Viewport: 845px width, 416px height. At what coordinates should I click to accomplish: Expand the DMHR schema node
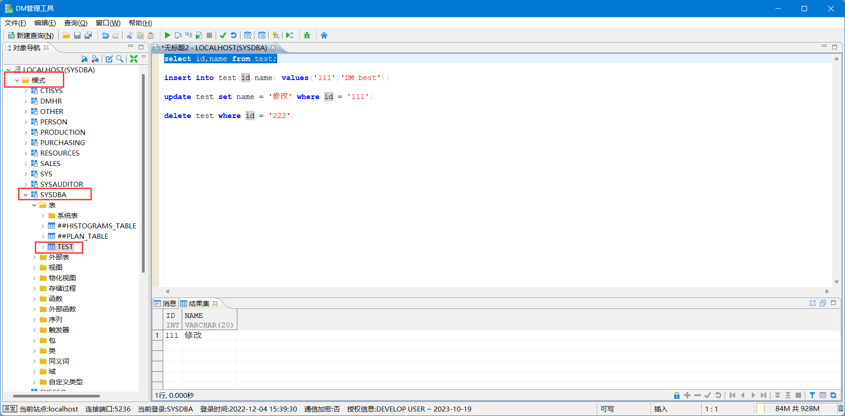coord(26,101)
